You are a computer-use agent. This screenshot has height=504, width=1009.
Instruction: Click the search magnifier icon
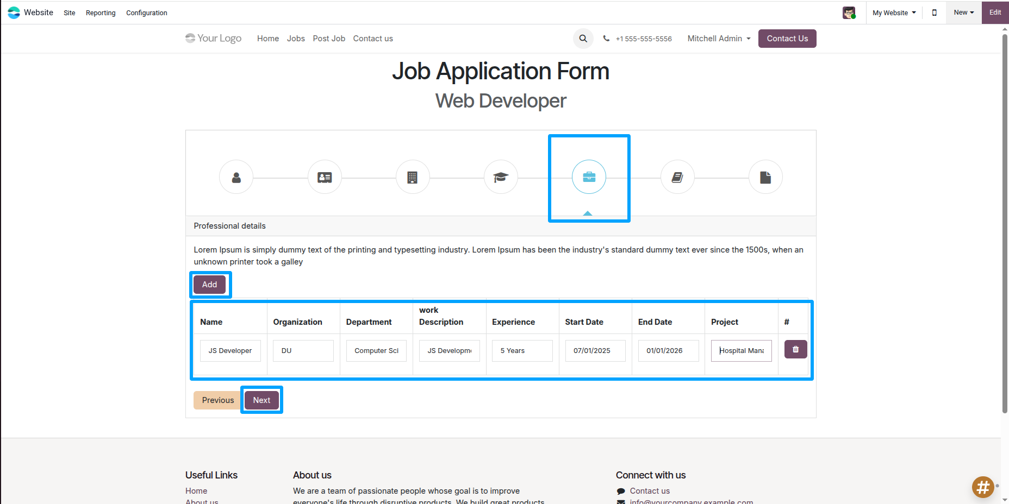(583, 39)
